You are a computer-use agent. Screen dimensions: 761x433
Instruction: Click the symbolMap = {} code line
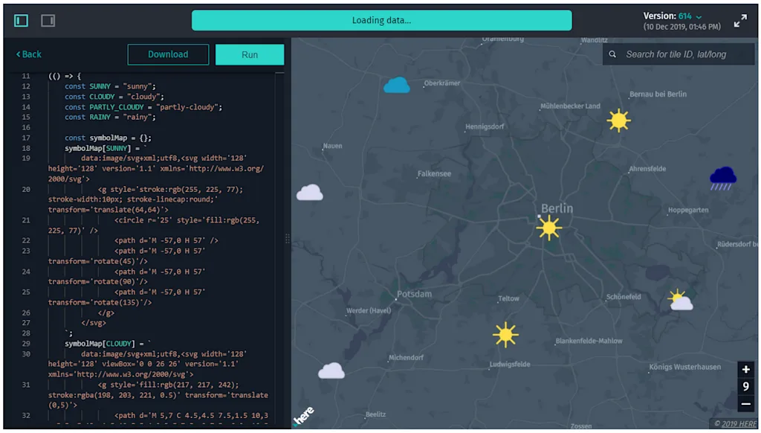pos(108,138)
